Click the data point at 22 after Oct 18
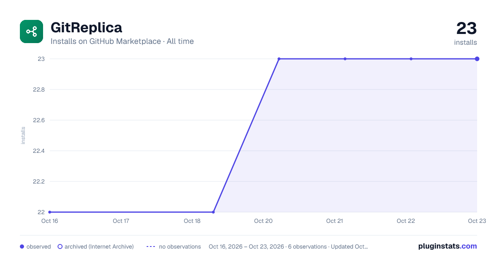Image resolution: width=497 pixels, height=261 pixels. pyautogui.click(x=213, y=212)
